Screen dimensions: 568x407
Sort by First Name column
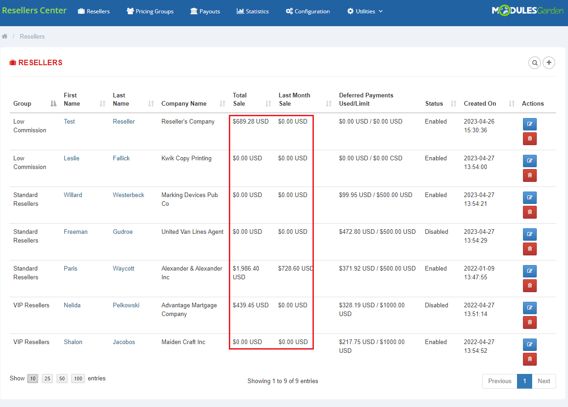click(85, 99)
